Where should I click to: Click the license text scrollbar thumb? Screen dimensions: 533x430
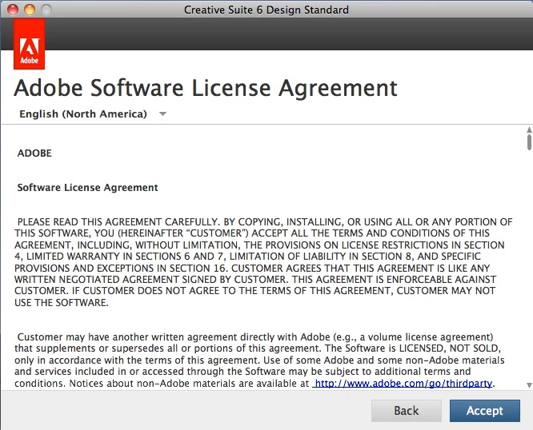coord(529,142)
